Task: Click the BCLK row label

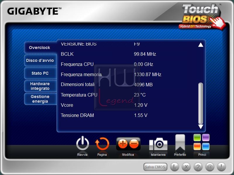Action: [67, 54]
